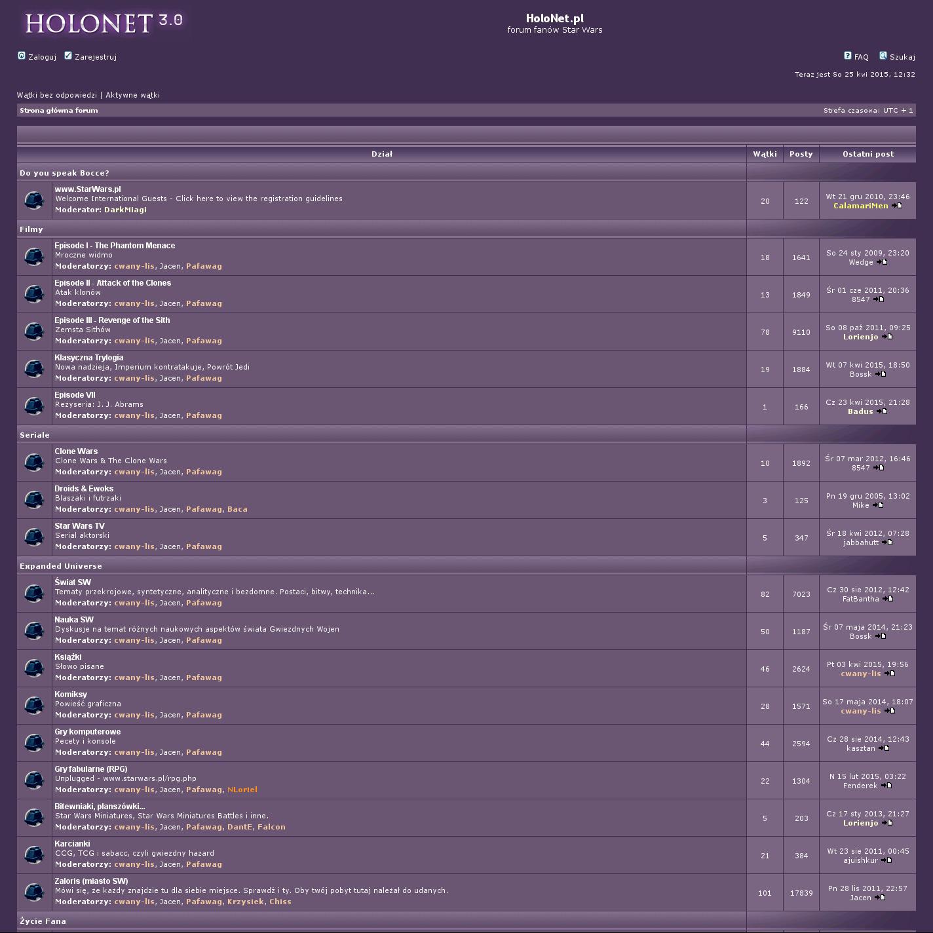Click the Zaloguj login icon

point(22,56)
